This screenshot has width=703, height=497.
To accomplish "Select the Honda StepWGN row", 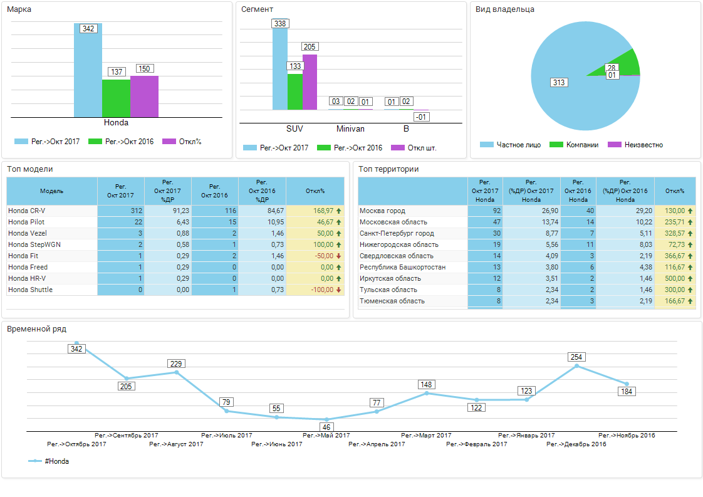I will [175, 244].
